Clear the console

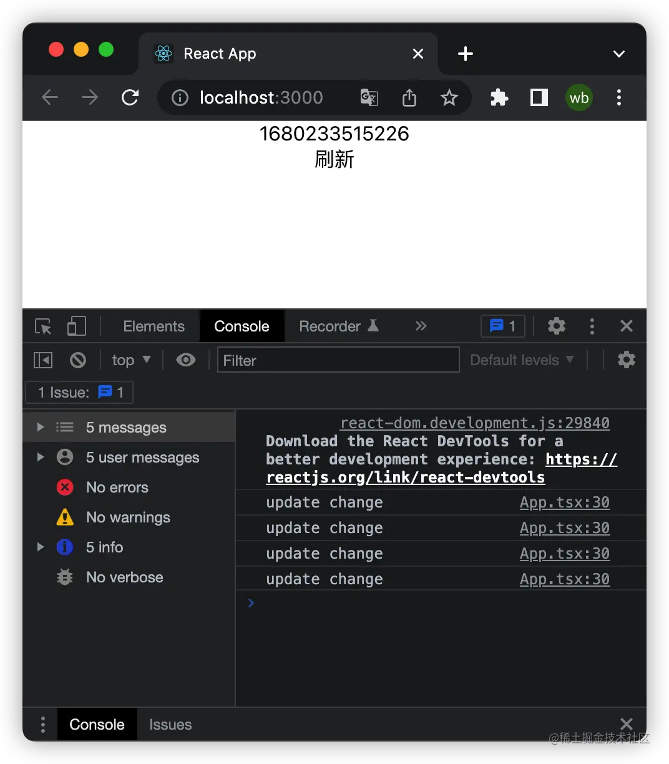pos(78,360)
